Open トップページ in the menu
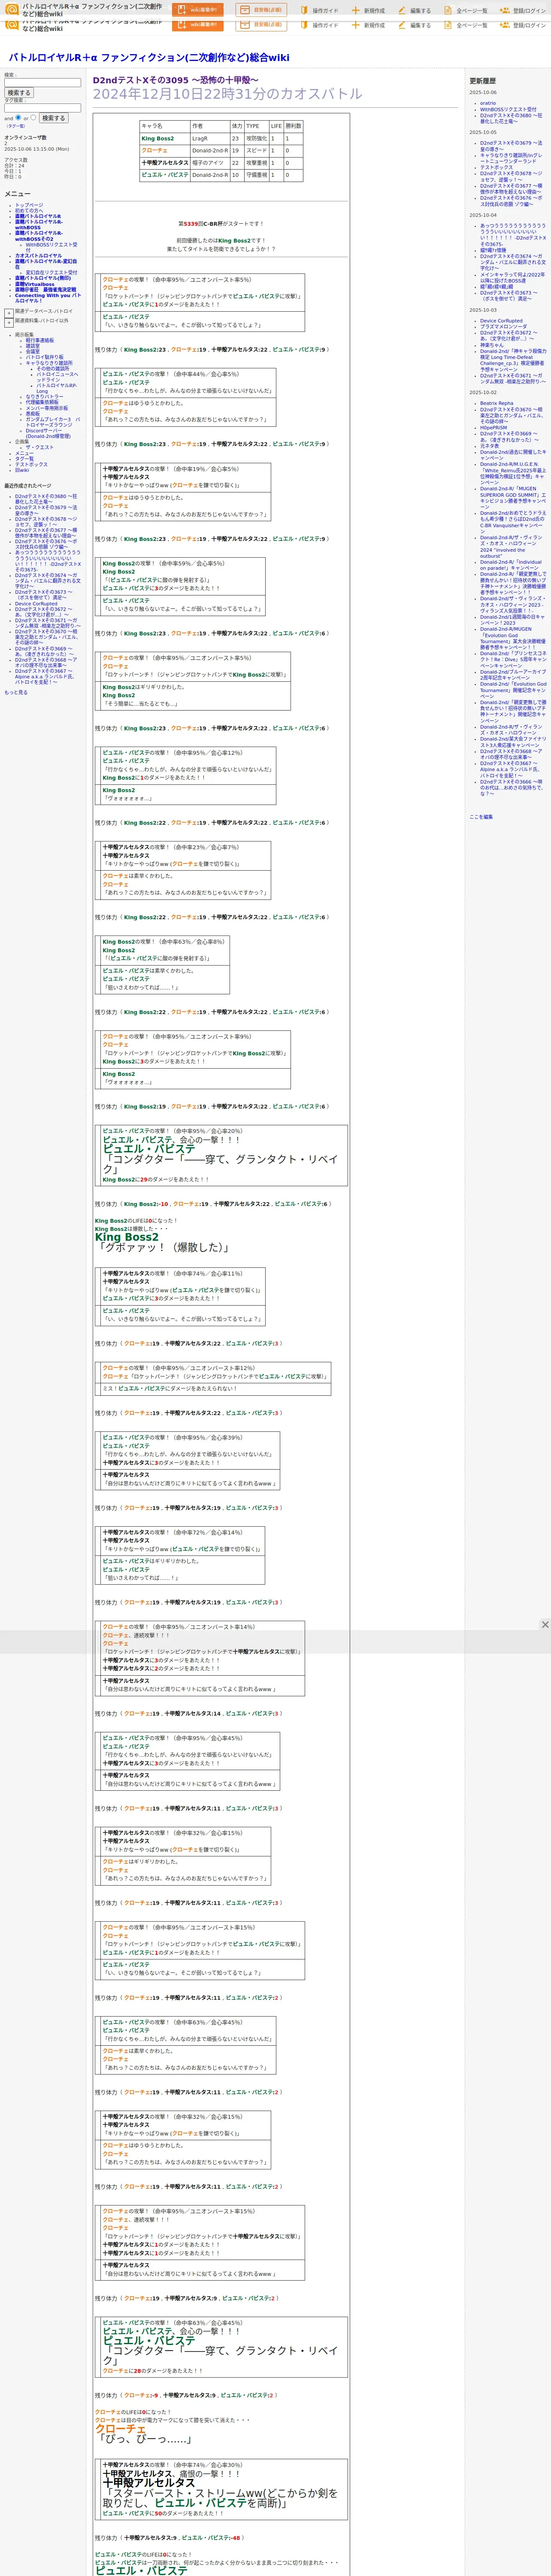551x2576 pixels. click(29, 205)
